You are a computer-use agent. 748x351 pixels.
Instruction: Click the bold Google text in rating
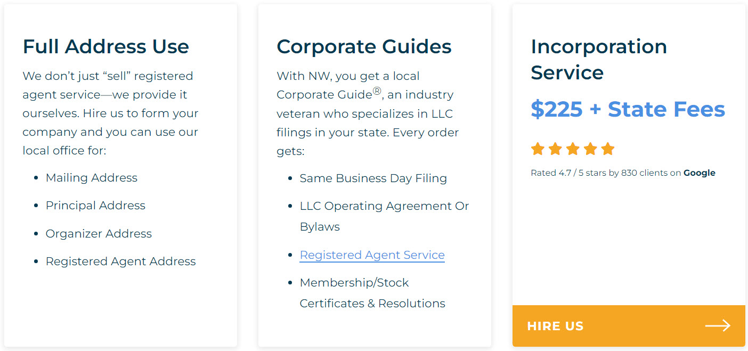click(700, 173)
